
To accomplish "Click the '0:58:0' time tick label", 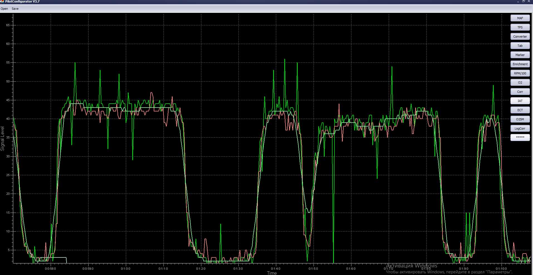I will [50, 269].
